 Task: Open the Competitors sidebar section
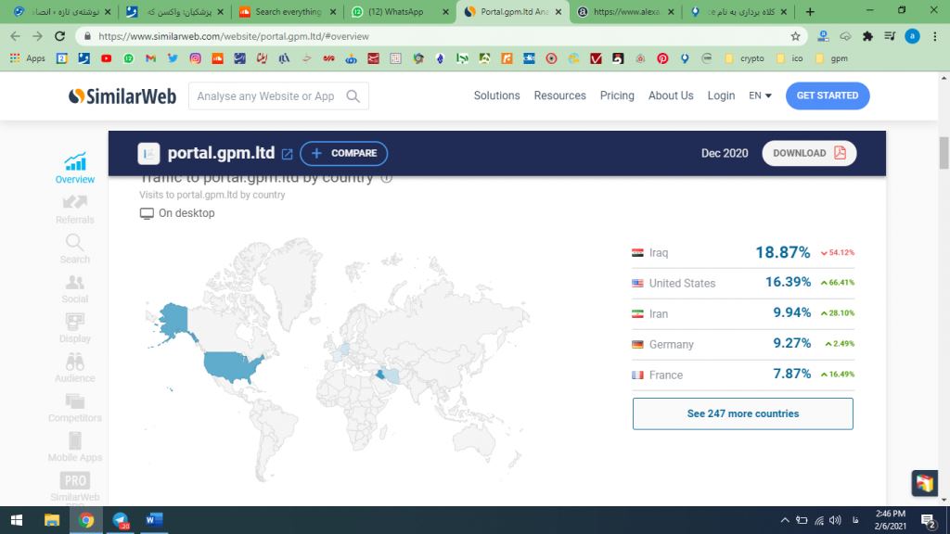tap(75, 407)
